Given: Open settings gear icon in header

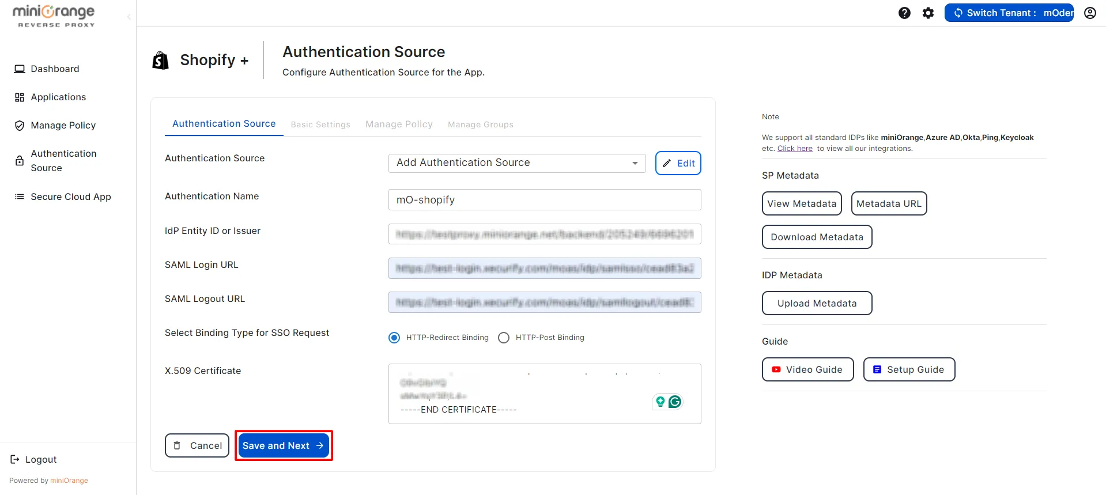Looking at the screenshot, I should pos(928,13).
